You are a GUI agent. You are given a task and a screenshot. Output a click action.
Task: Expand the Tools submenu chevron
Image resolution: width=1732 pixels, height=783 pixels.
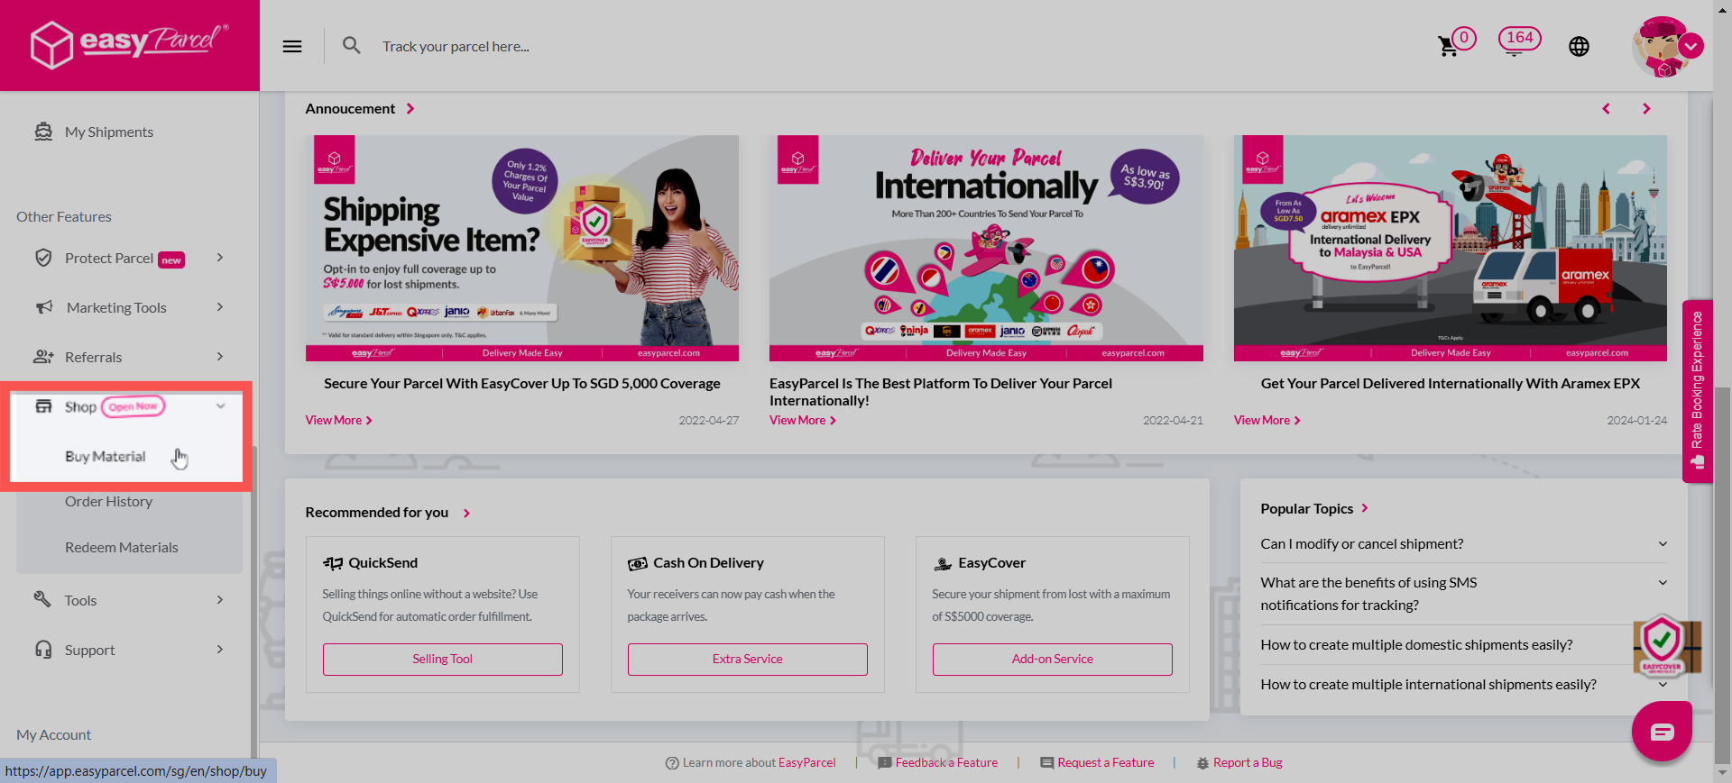tap(220, 600)
